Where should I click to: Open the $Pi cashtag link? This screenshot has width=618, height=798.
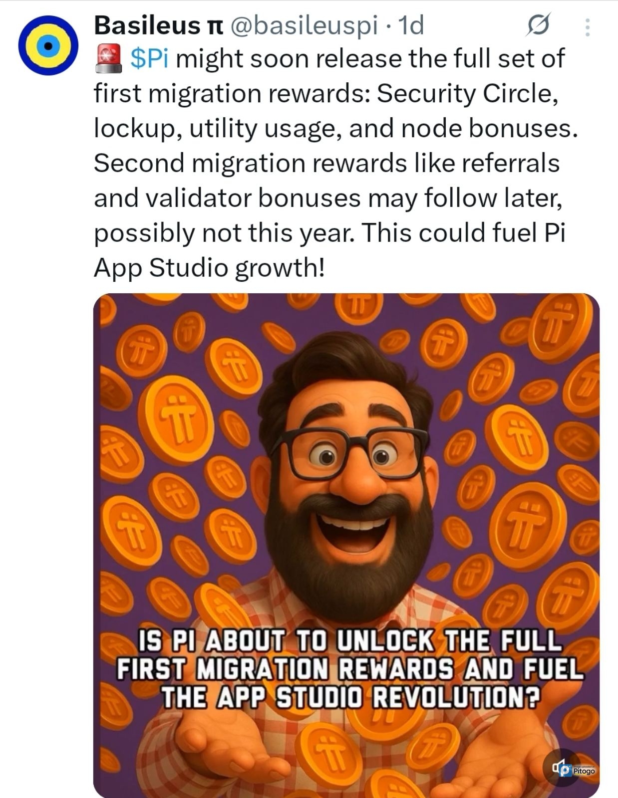click(x=149, y=59)
